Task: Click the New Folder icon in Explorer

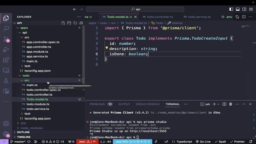Action: [69, 23]
